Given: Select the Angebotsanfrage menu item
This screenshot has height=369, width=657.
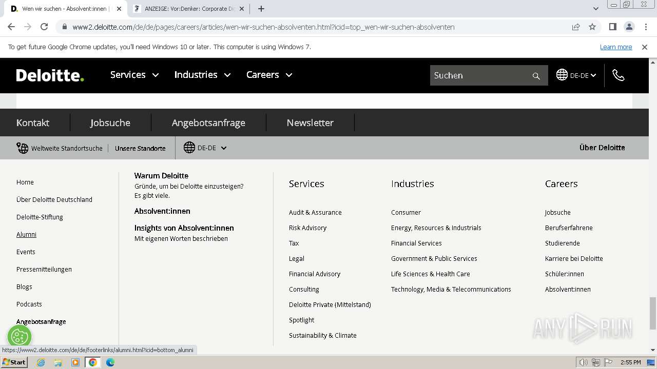Looking at the screenshot, I should [x=208, y=122].
